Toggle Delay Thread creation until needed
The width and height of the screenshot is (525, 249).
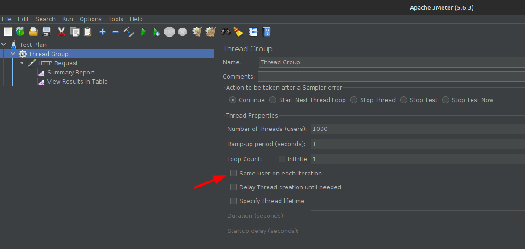tap(233, 187)
